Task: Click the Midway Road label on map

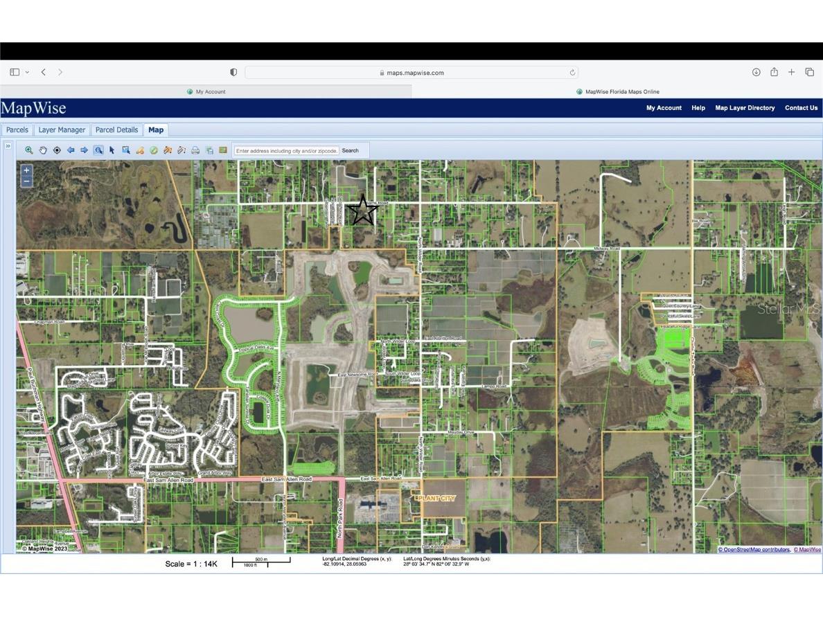Action: coord(606,249)
